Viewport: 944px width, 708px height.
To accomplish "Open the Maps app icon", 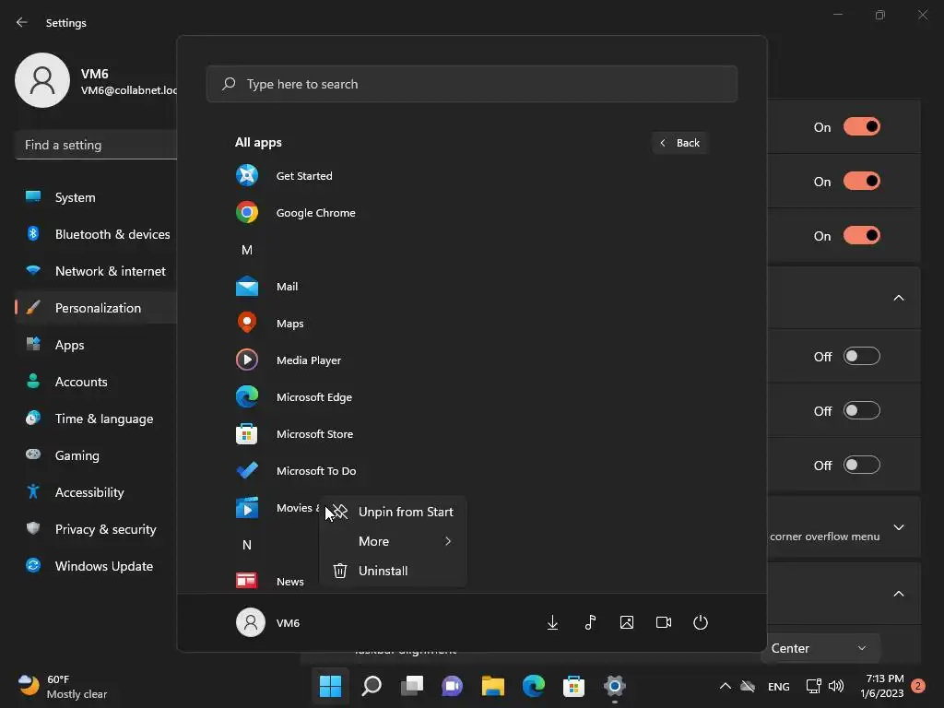I will click(x=247, y=323).
